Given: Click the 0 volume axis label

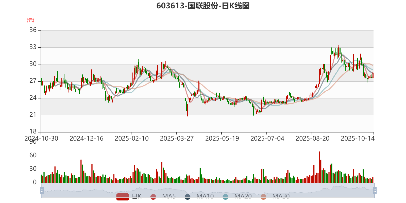Looking at the screenshot, I should point(35,182).
